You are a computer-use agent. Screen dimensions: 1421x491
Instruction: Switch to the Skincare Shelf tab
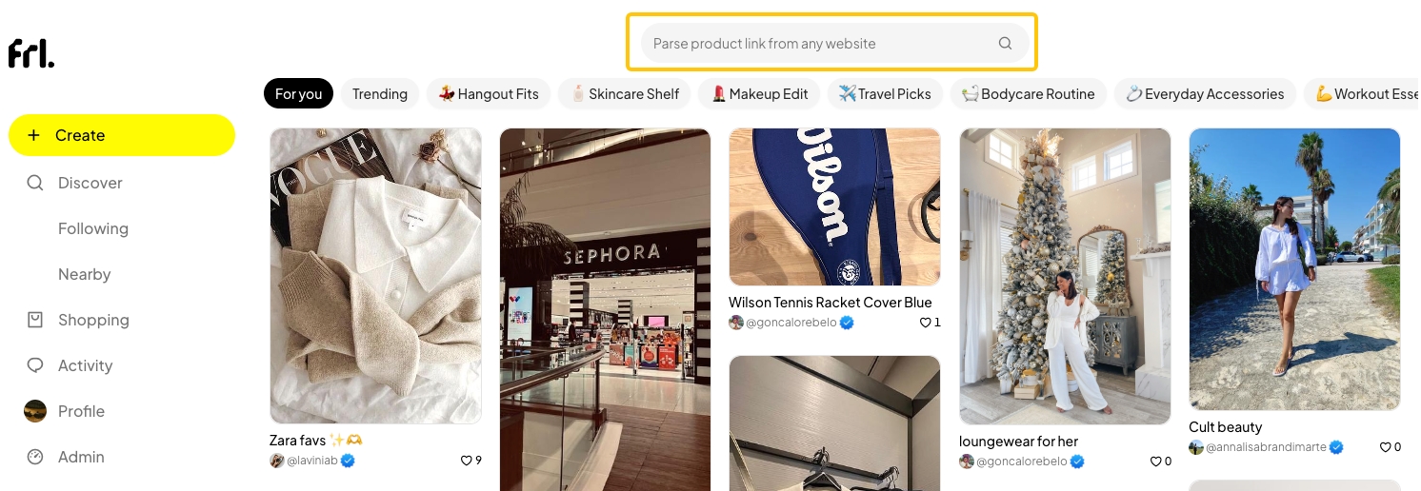tap(625, 93)
